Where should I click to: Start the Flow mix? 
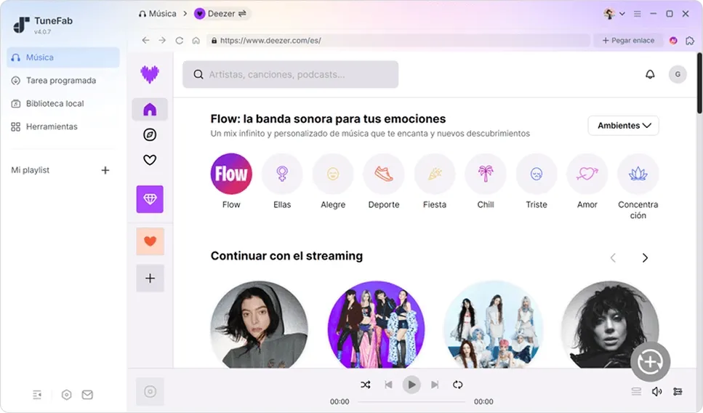pyautogui.click(x=231, y=174)
